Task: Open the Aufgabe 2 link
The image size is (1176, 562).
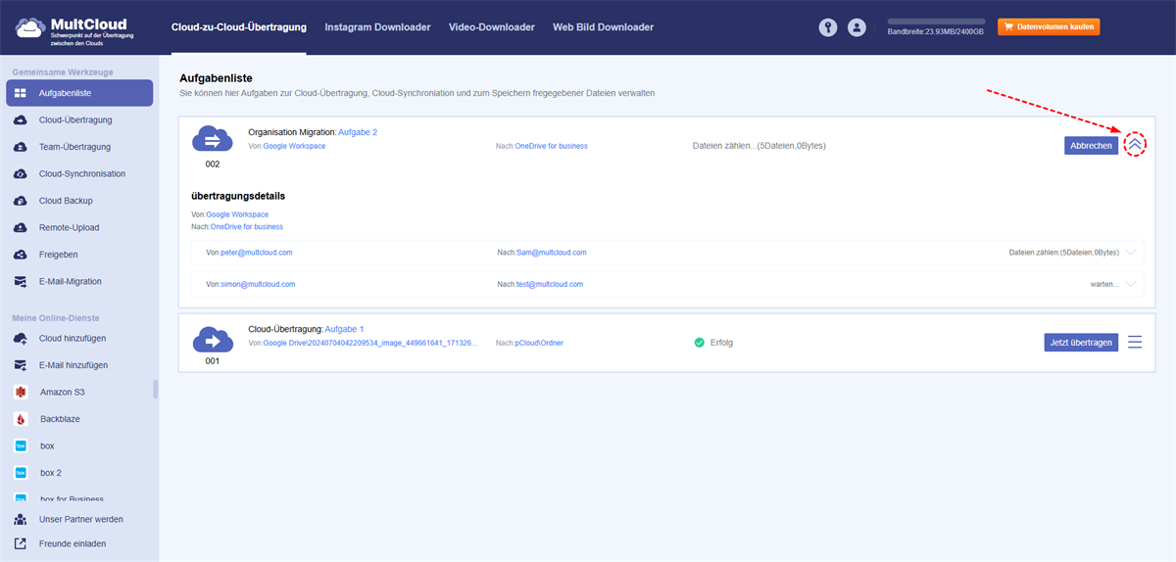Action: tap(358, 132)
